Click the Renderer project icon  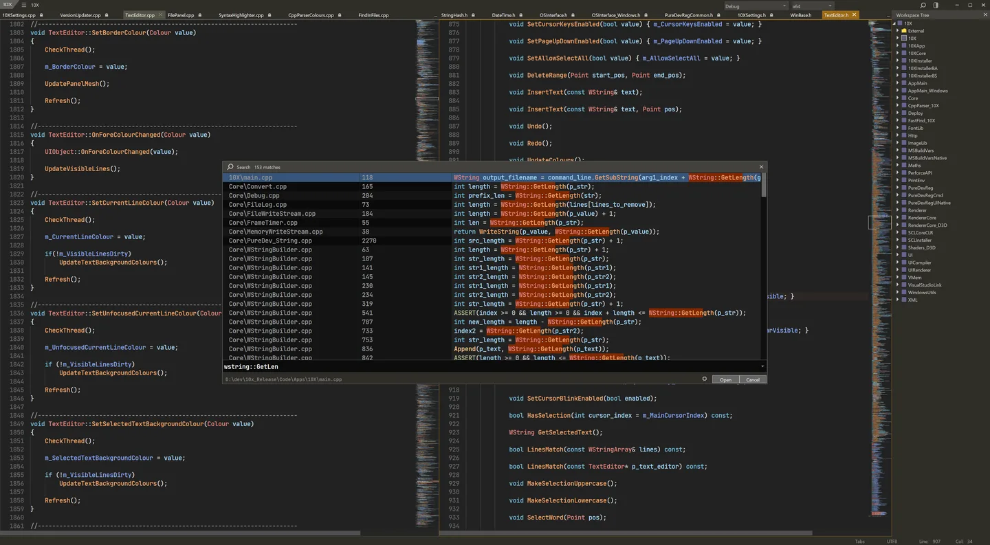(x=903, y=210)
